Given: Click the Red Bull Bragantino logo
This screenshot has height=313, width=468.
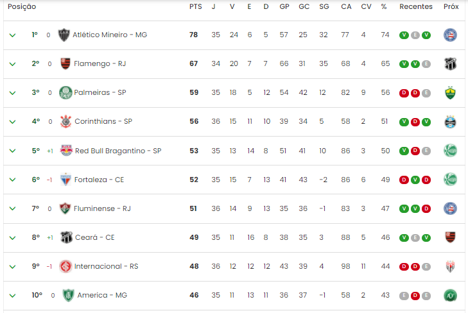Looking at the screenshot, I should coord(66,151).
